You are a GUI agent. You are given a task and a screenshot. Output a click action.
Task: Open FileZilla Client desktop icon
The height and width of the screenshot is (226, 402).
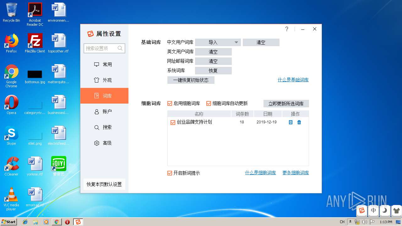(35, 43)
